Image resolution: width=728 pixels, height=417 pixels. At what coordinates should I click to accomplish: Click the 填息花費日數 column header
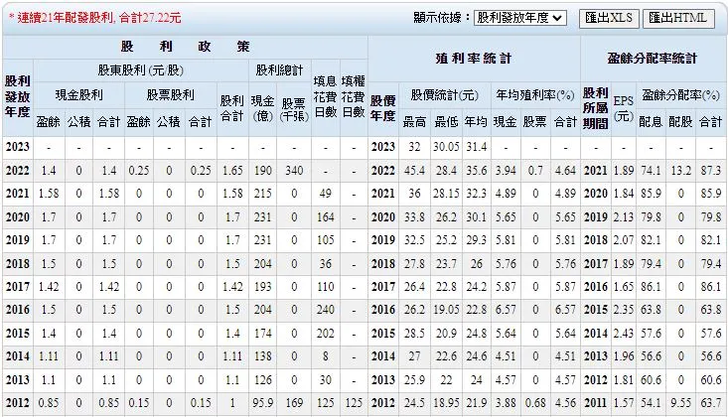point(325,96)
